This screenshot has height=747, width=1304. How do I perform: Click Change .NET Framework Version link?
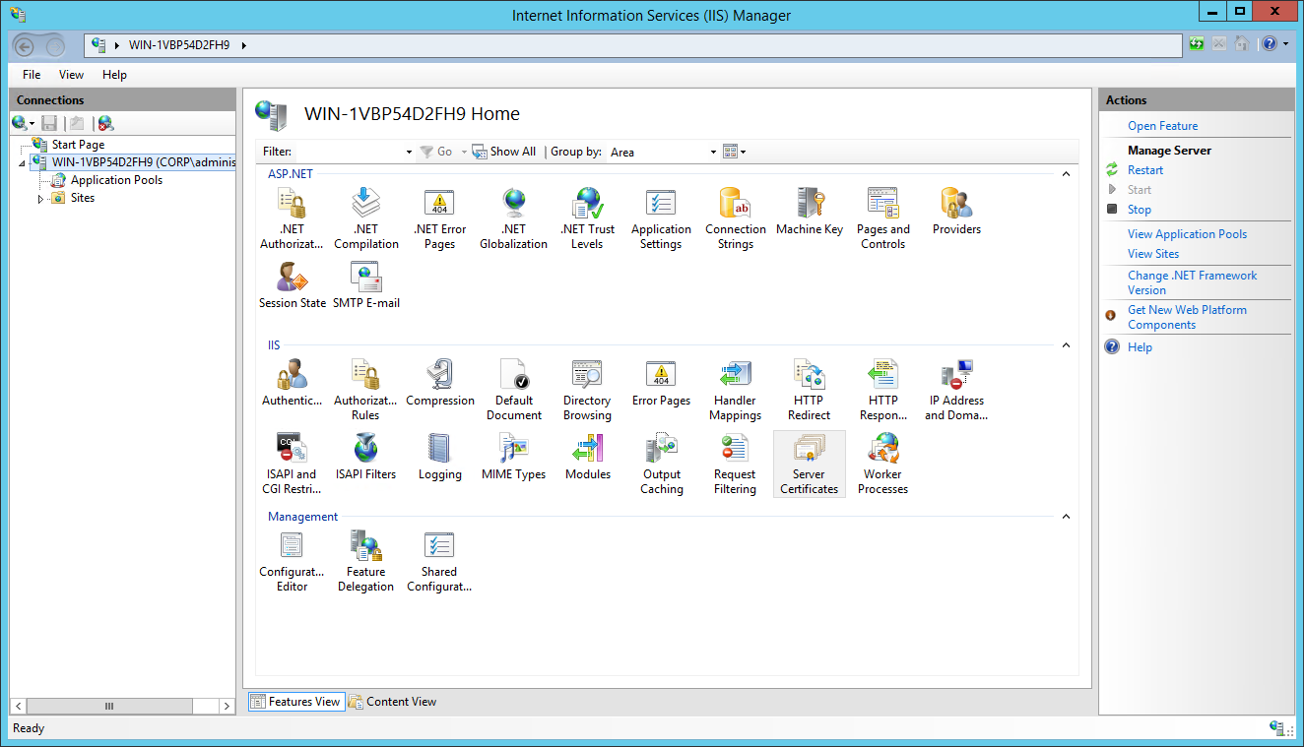(1193, 282)
